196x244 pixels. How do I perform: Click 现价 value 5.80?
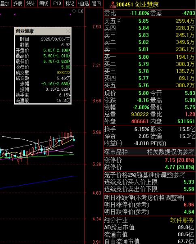(144, 93)
